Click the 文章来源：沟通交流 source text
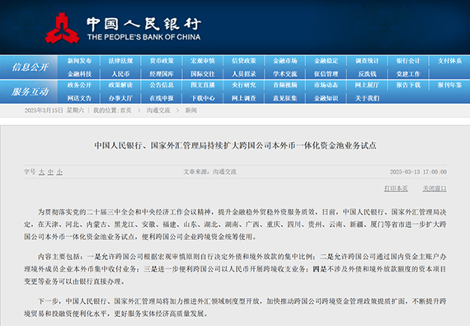 click(x=209, y=172)
